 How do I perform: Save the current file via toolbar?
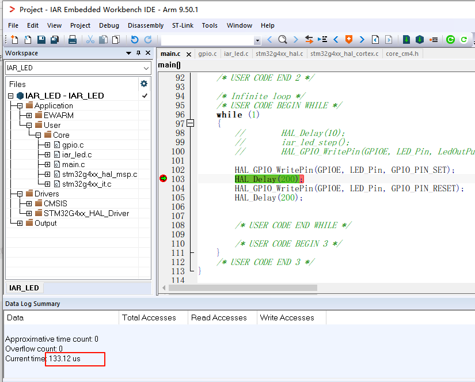(41, 39)
